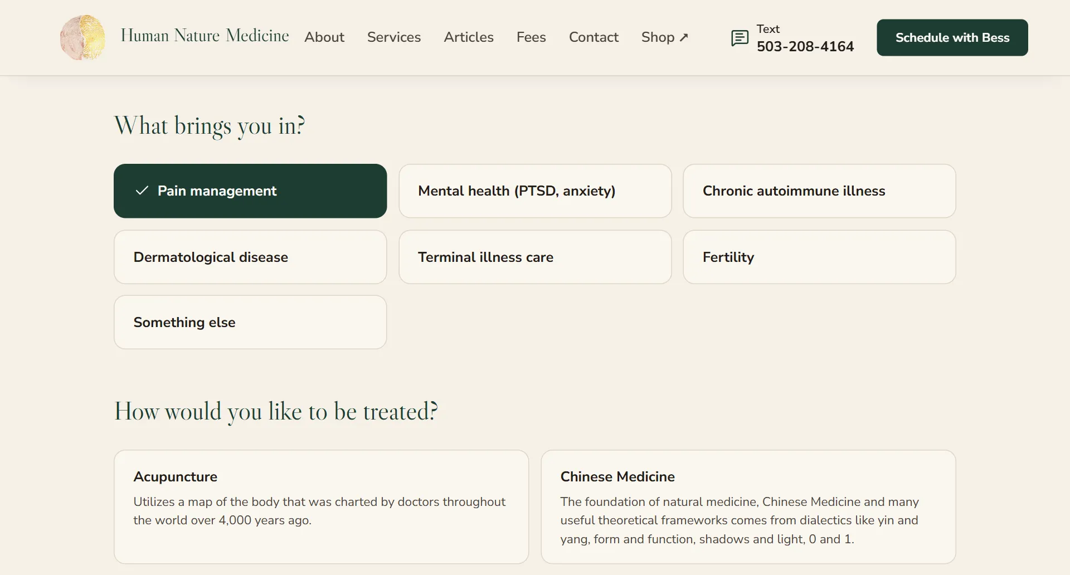Choose the Chinese Medicine treatment card

pos(748,507)
